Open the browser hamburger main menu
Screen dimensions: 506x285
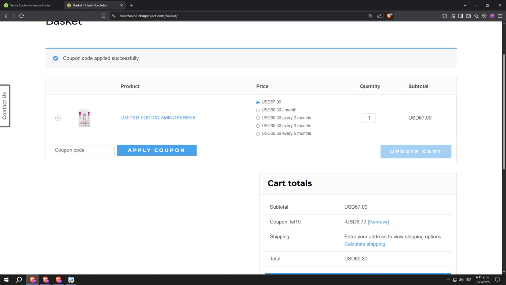(x=500, y=16)
